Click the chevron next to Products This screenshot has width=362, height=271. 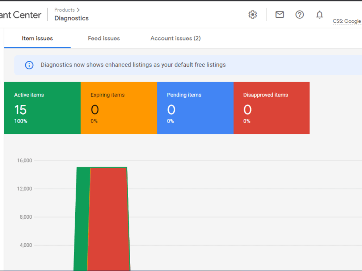tap(78, 10)
